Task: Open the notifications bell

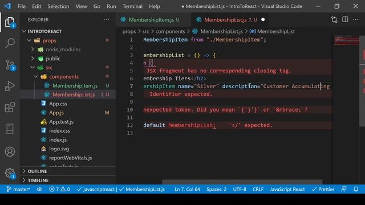Action: coord(356,189)
